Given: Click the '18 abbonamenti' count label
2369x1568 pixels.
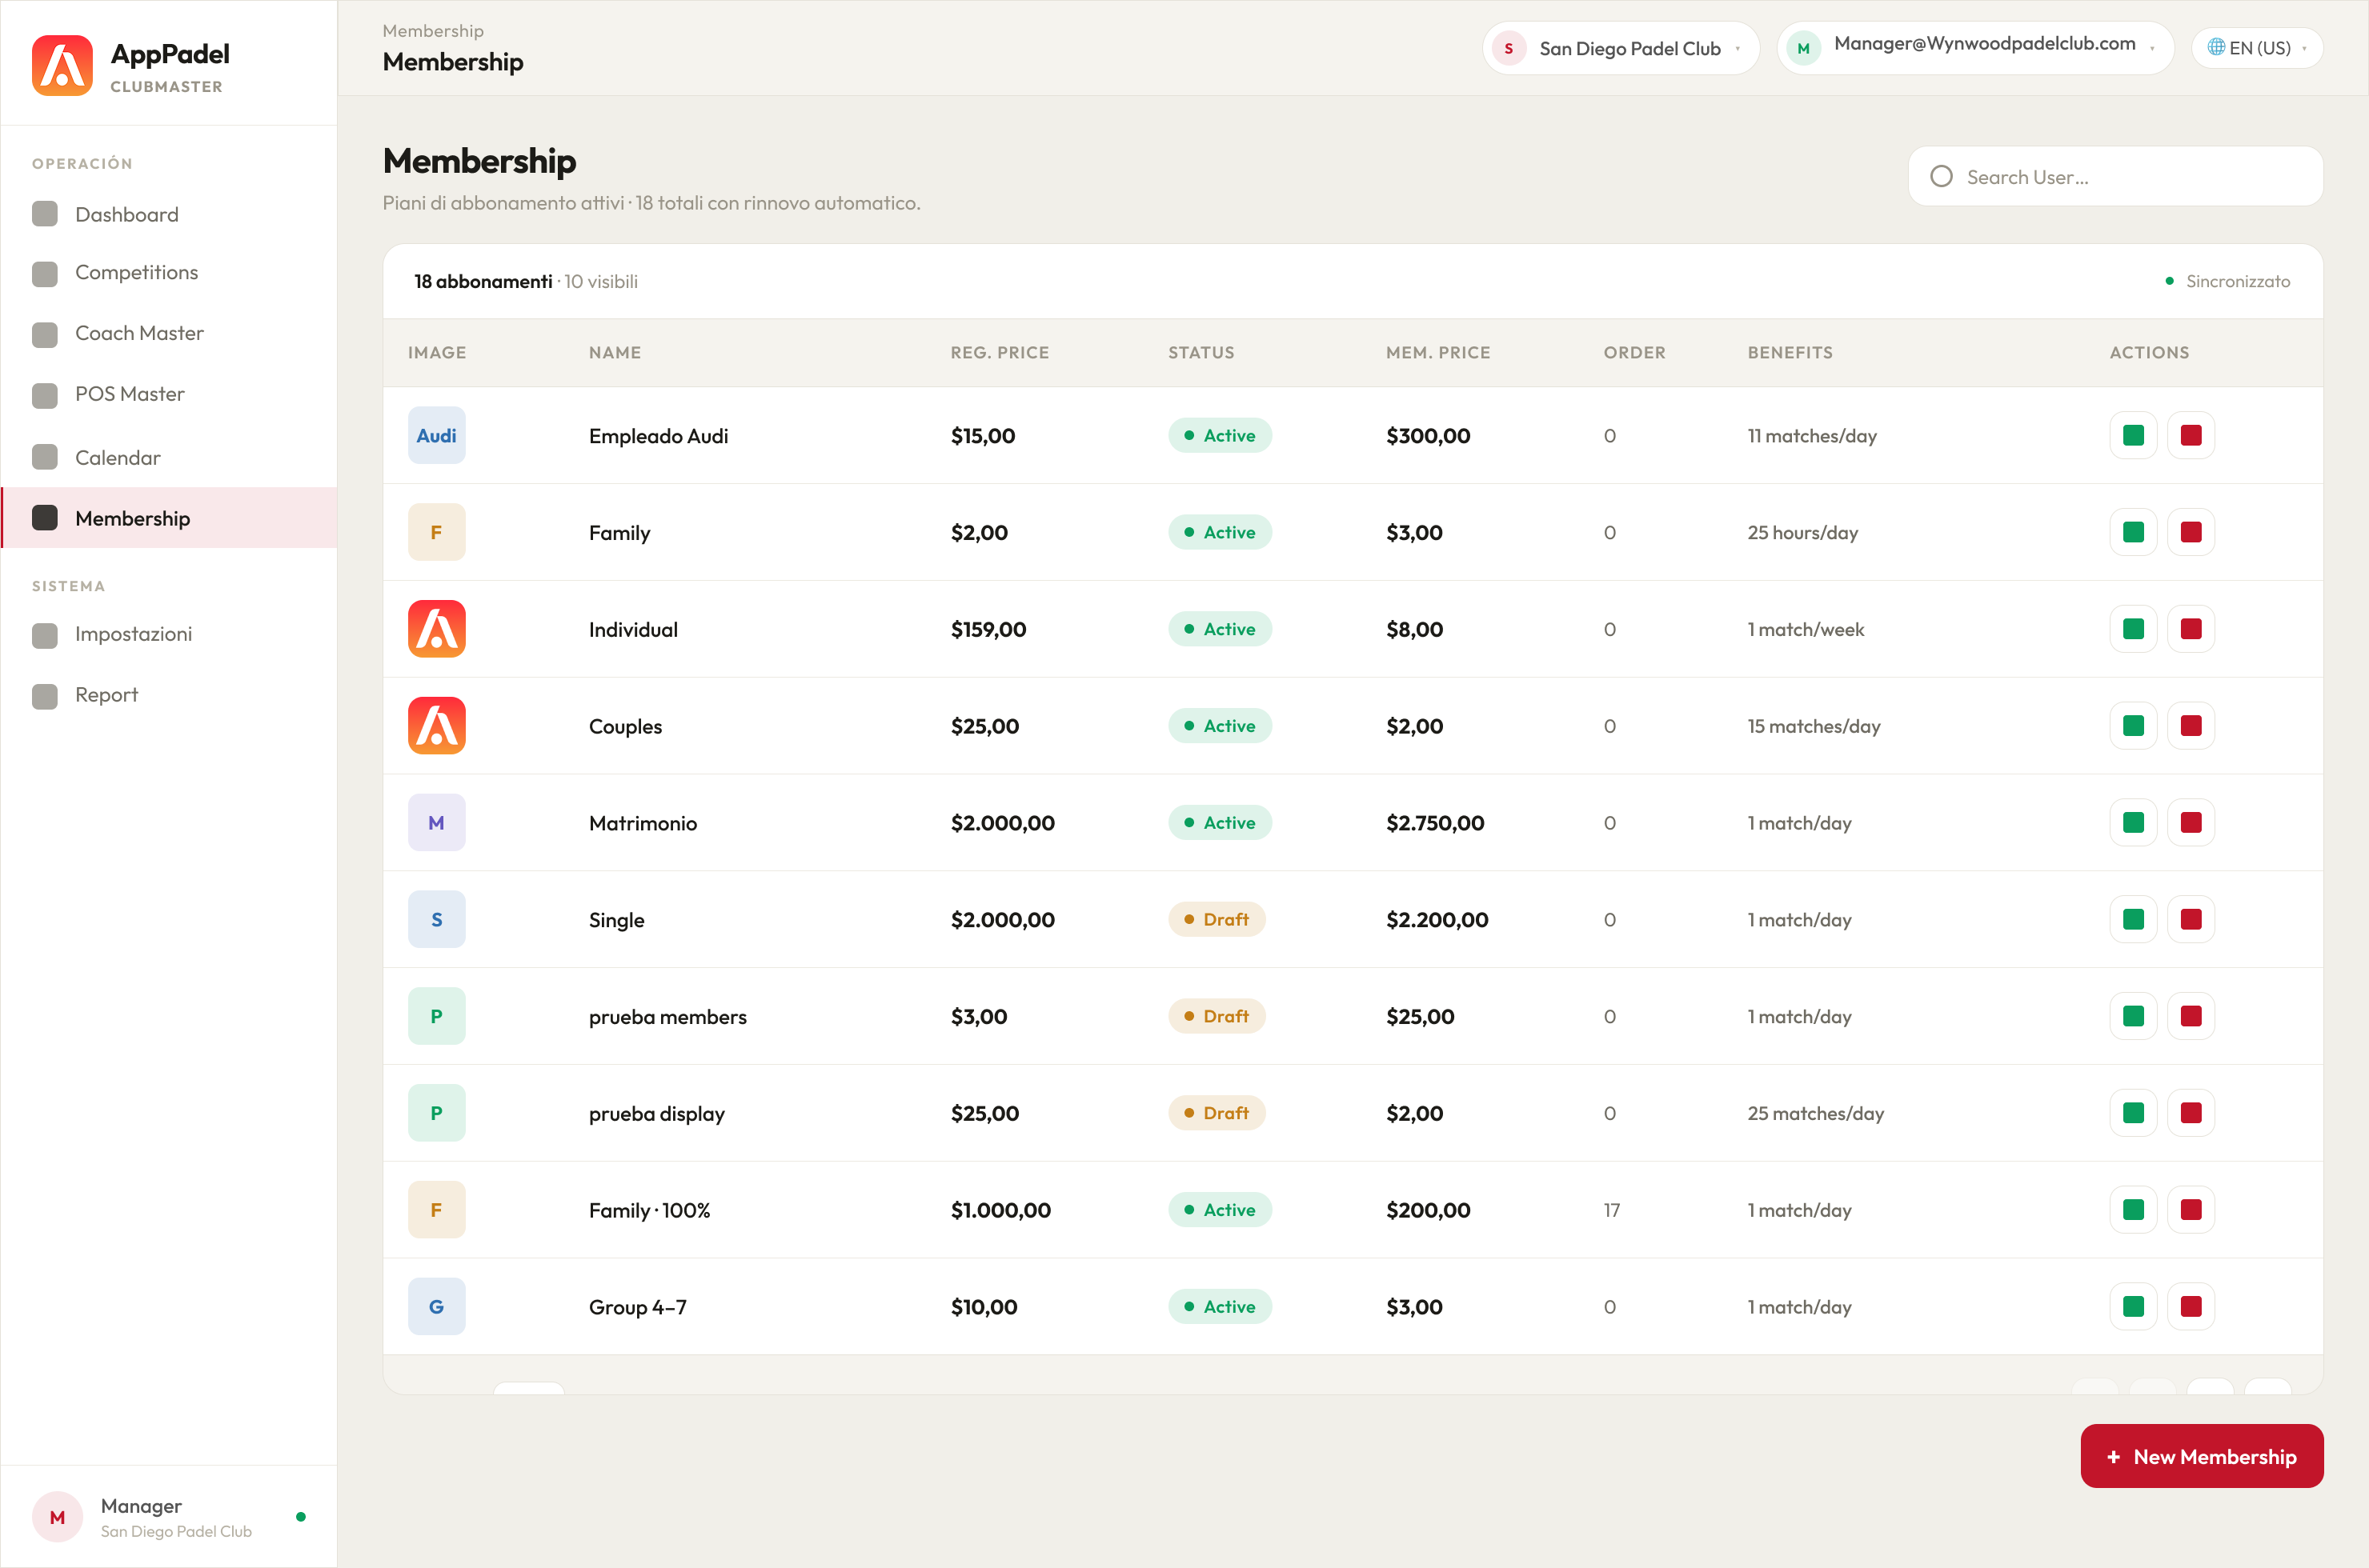Looking at the screenshot, I should click(483, 281).
